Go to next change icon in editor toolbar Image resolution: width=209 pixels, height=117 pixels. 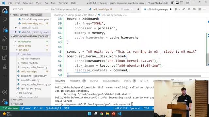[194, 9]
